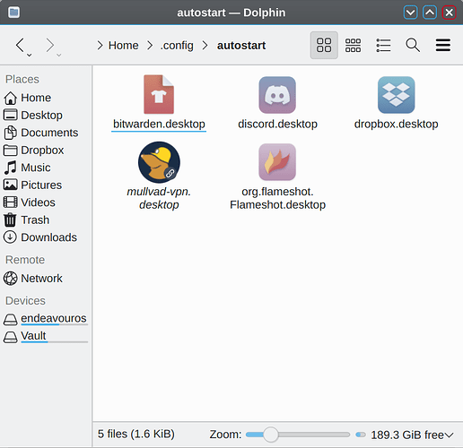Select discord.desktop file icon
Viewport: 463px width, 448px height.
click(277, 95)
